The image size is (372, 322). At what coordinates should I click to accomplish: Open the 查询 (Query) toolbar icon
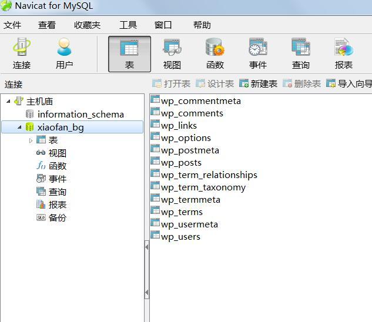click(x=300, y=54)
